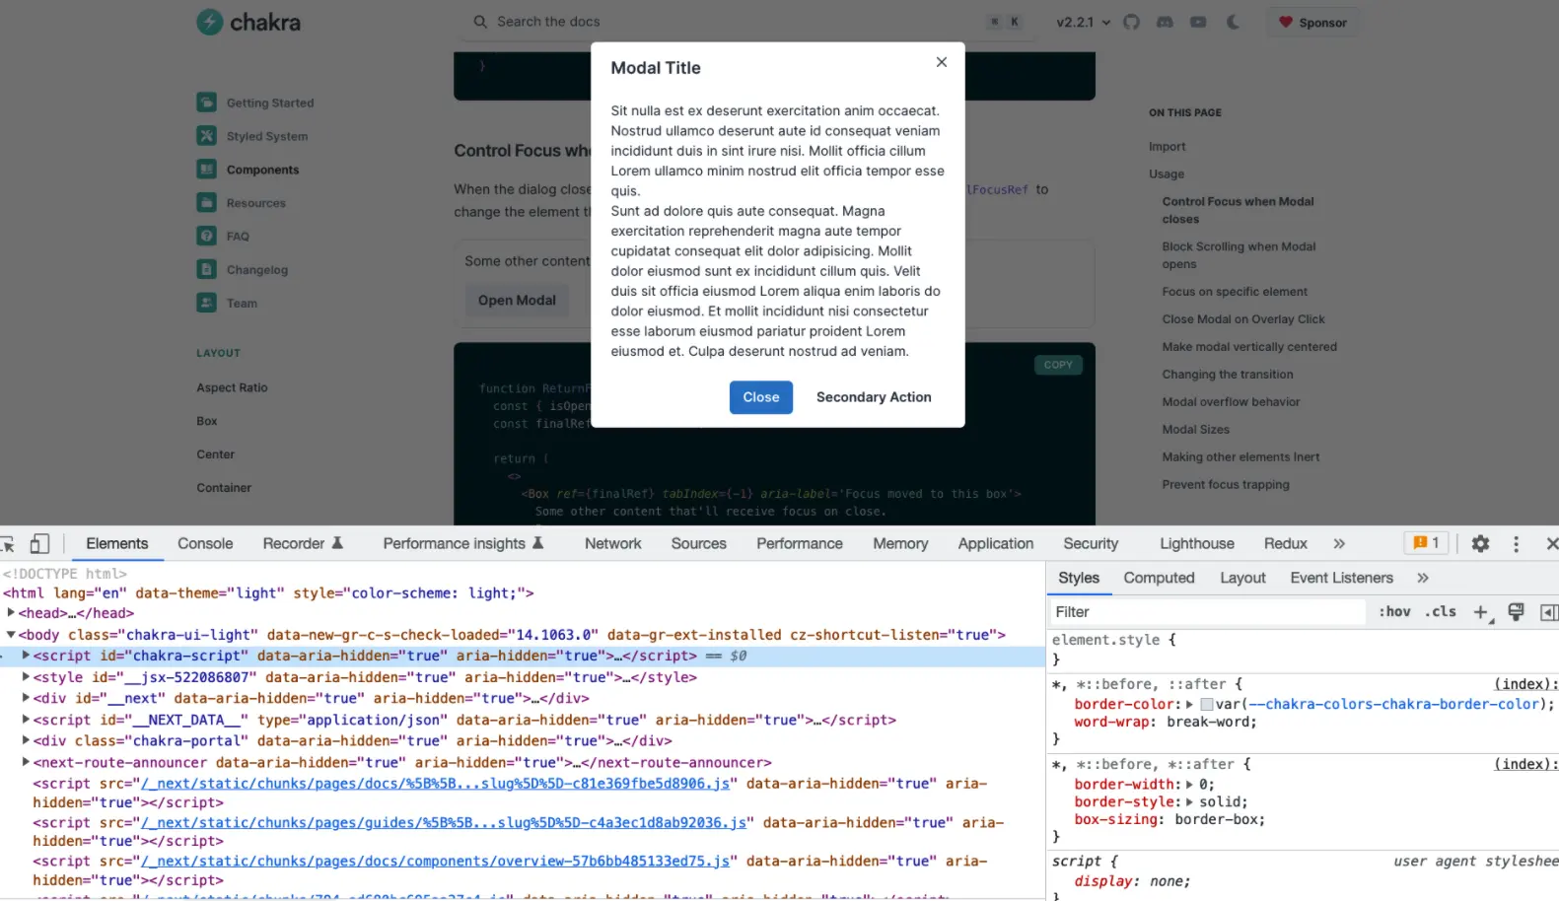Click the Open Modal button
The height and width of the screenshot is (901, 1559).
pos(517,301)
